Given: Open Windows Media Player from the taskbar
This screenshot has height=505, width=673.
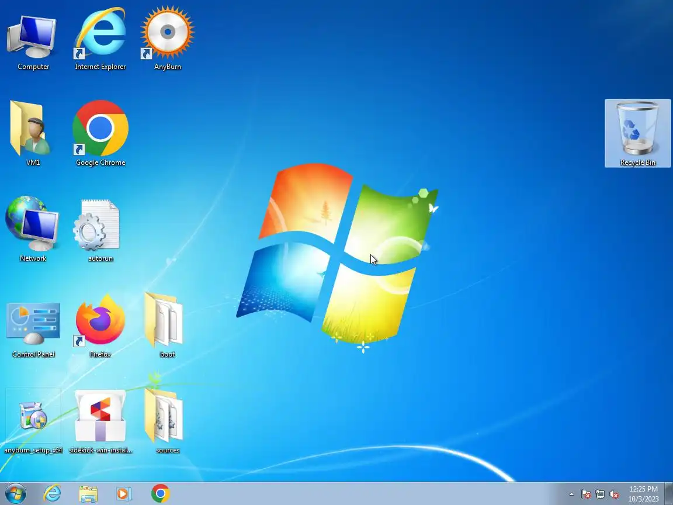Looking at the screenshot, I should (x=124, y=494).
